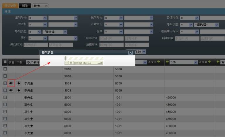Tick the select-all checkbox in table header

coord(5,62)
